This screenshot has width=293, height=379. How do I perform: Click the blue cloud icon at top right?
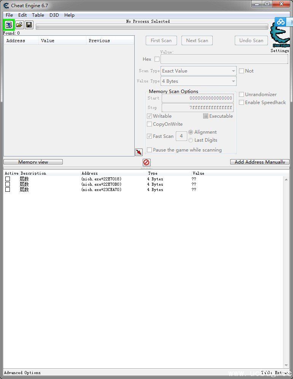(281, 22)
